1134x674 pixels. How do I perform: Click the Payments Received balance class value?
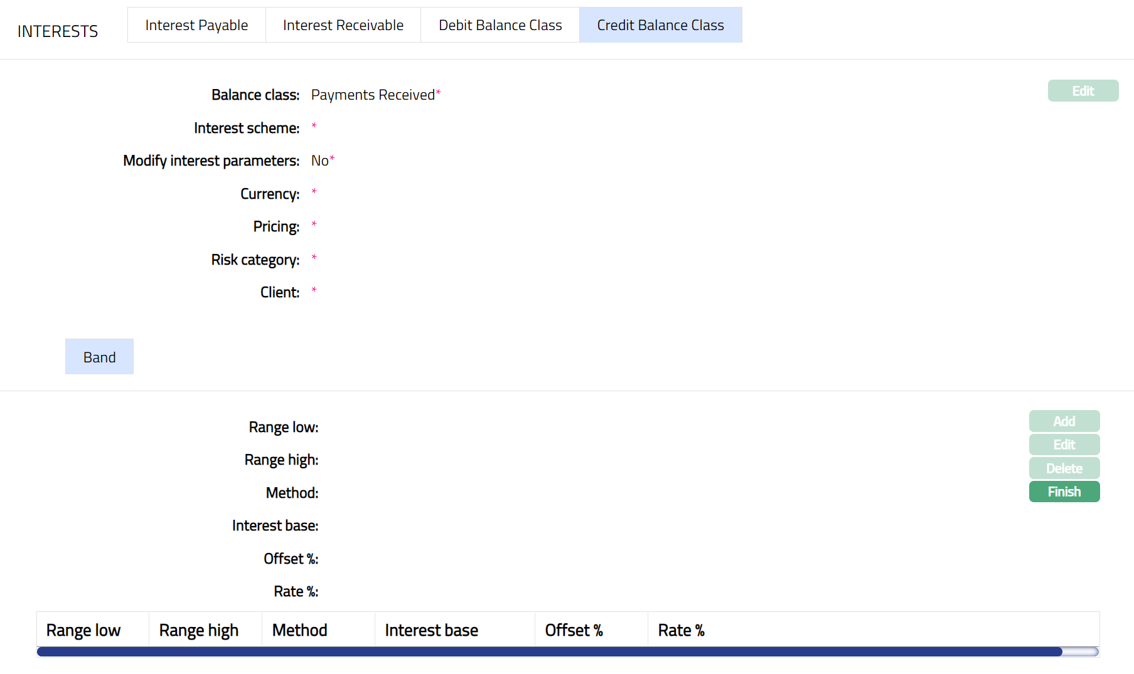tap(373, 95)
